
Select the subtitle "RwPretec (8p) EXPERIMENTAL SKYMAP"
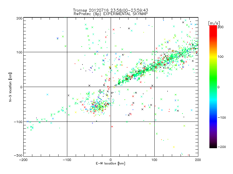110,14
